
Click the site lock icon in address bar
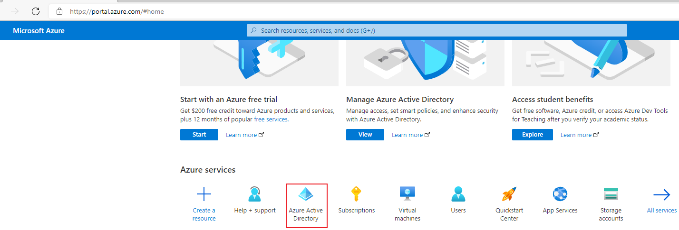pyautogui.click(x=59, y=11)
